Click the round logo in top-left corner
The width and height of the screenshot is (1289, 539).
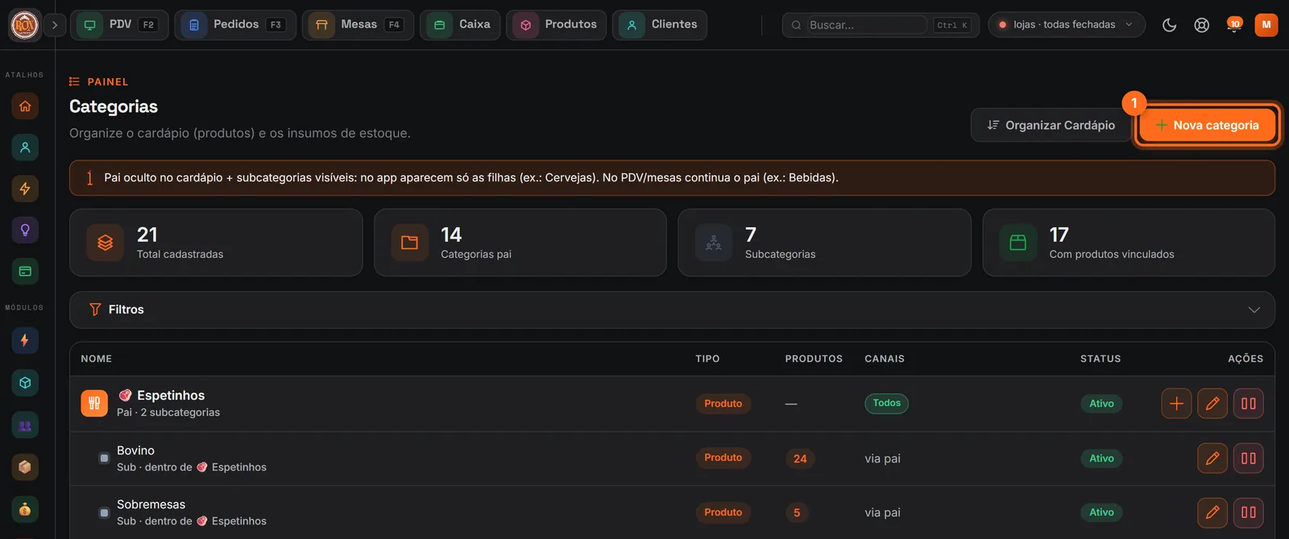(25, 25)
